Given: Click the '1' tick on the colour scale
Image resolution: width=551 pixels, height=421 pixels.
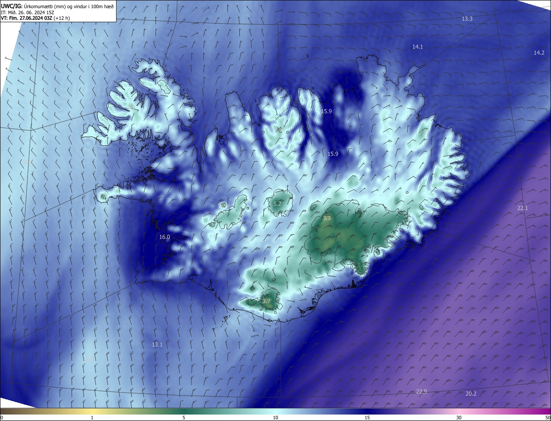Looking at the screenshot, I should (92, 418).
